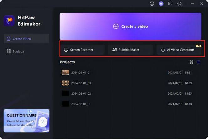Click the date 2024/02/01 18:39
The image size is (208, 139).
pos(180,83)
